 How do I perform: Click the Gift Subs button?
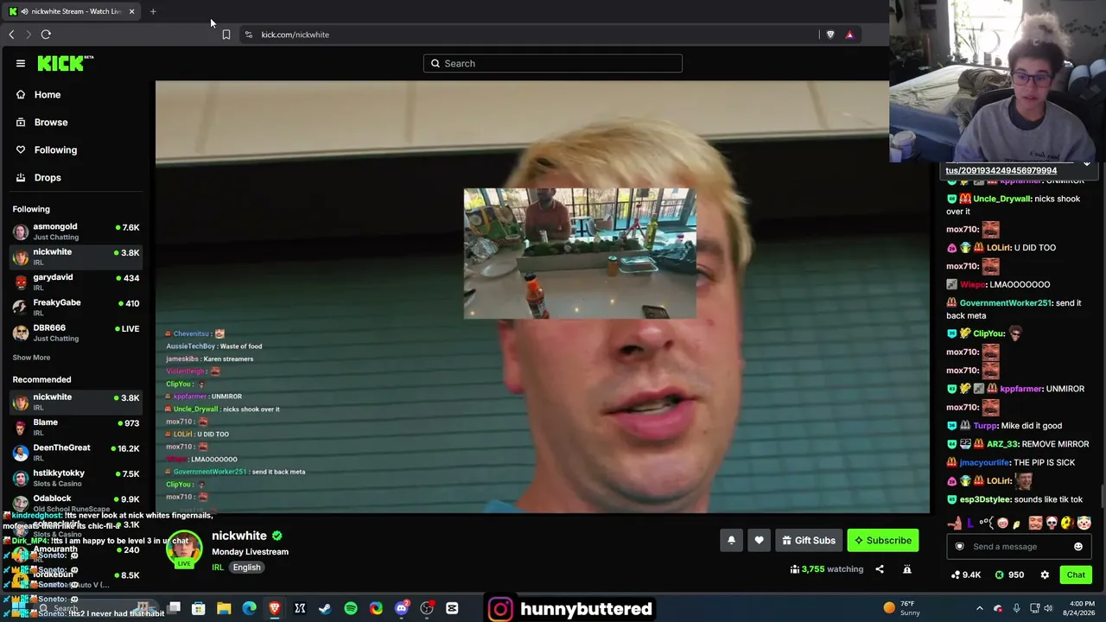[809, 540]
